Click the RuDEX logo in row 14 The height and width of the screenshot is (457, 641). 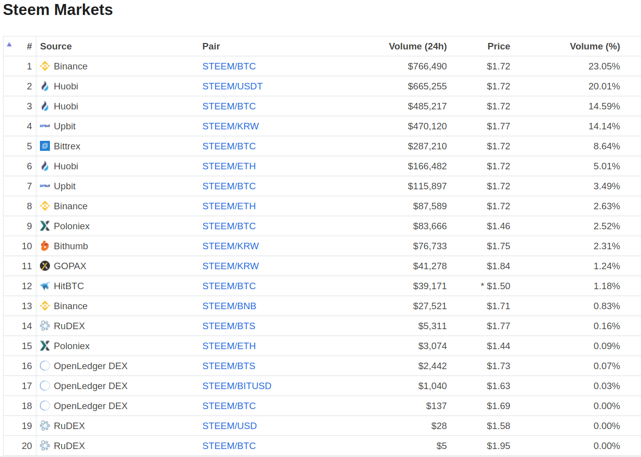click(45, 326)
